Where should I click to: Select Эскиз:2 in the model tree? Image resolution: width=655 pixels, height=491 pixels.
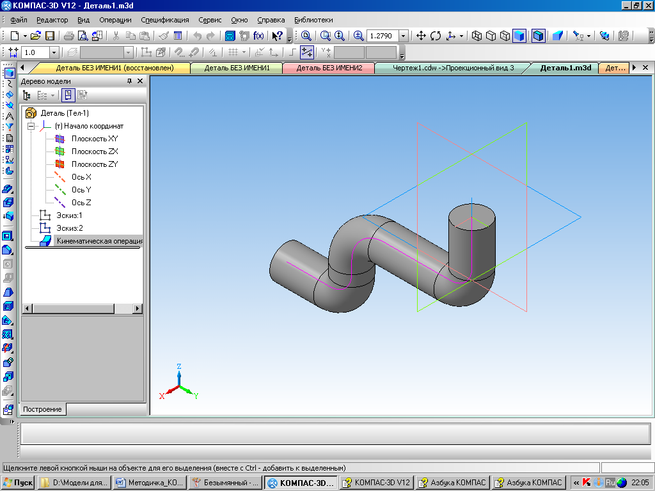click(x=69, y=228)
